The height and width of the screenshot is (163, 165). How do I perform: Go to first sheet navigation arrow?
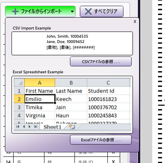tap(18, 127)
